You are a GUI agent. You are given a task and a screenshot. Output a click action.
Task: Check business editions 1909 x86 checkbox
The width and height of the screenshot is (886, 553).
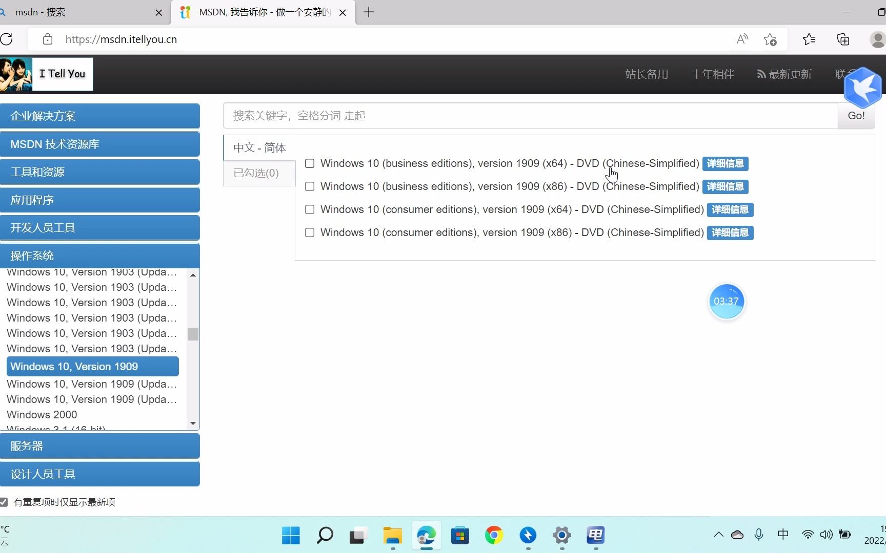[x=310, y=186]
